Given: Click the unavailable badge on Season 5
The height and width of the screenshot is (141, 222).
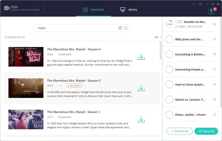Looking at the screenshot, I should [x=74, y=86].
